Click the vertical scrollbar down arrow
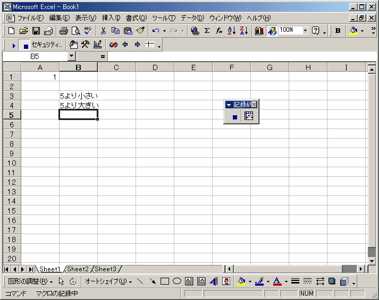This screenshot has height=300, width=379. 372,261
